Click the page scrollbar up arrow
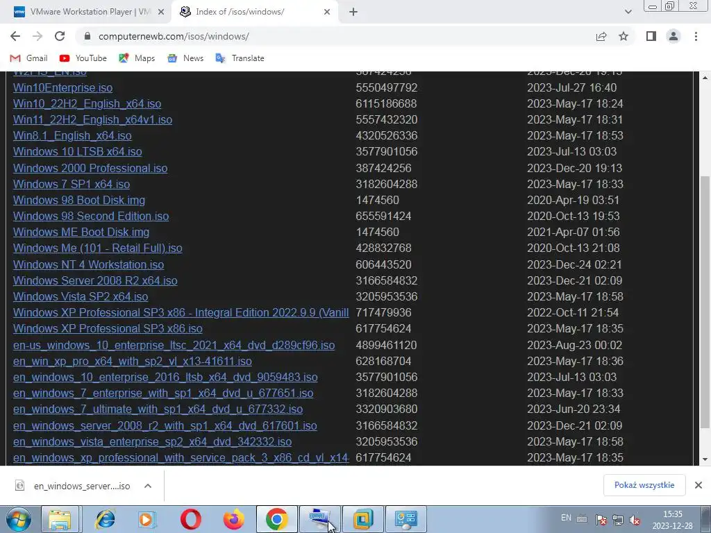This screenshot has width=711, height=533. point(705,78)
